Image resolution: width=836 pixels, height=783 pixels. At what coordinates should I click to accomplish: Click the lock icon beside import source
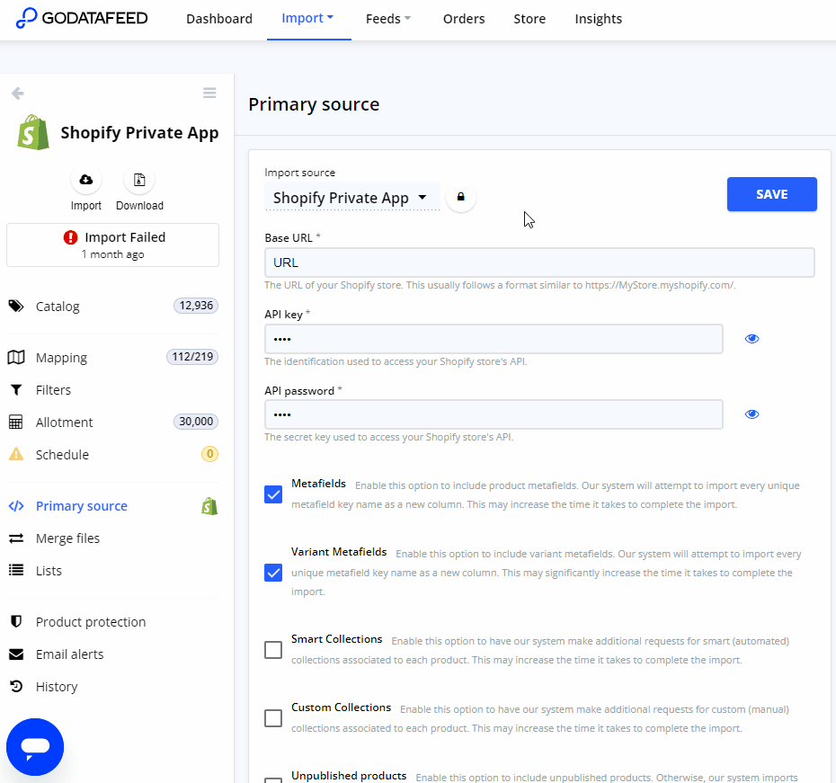point(461,197)
